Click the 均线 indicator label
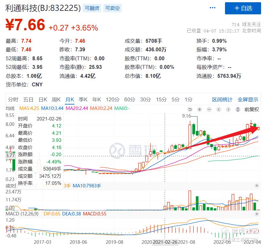Screen dimensions: 263x246 (x=10, y=108)
